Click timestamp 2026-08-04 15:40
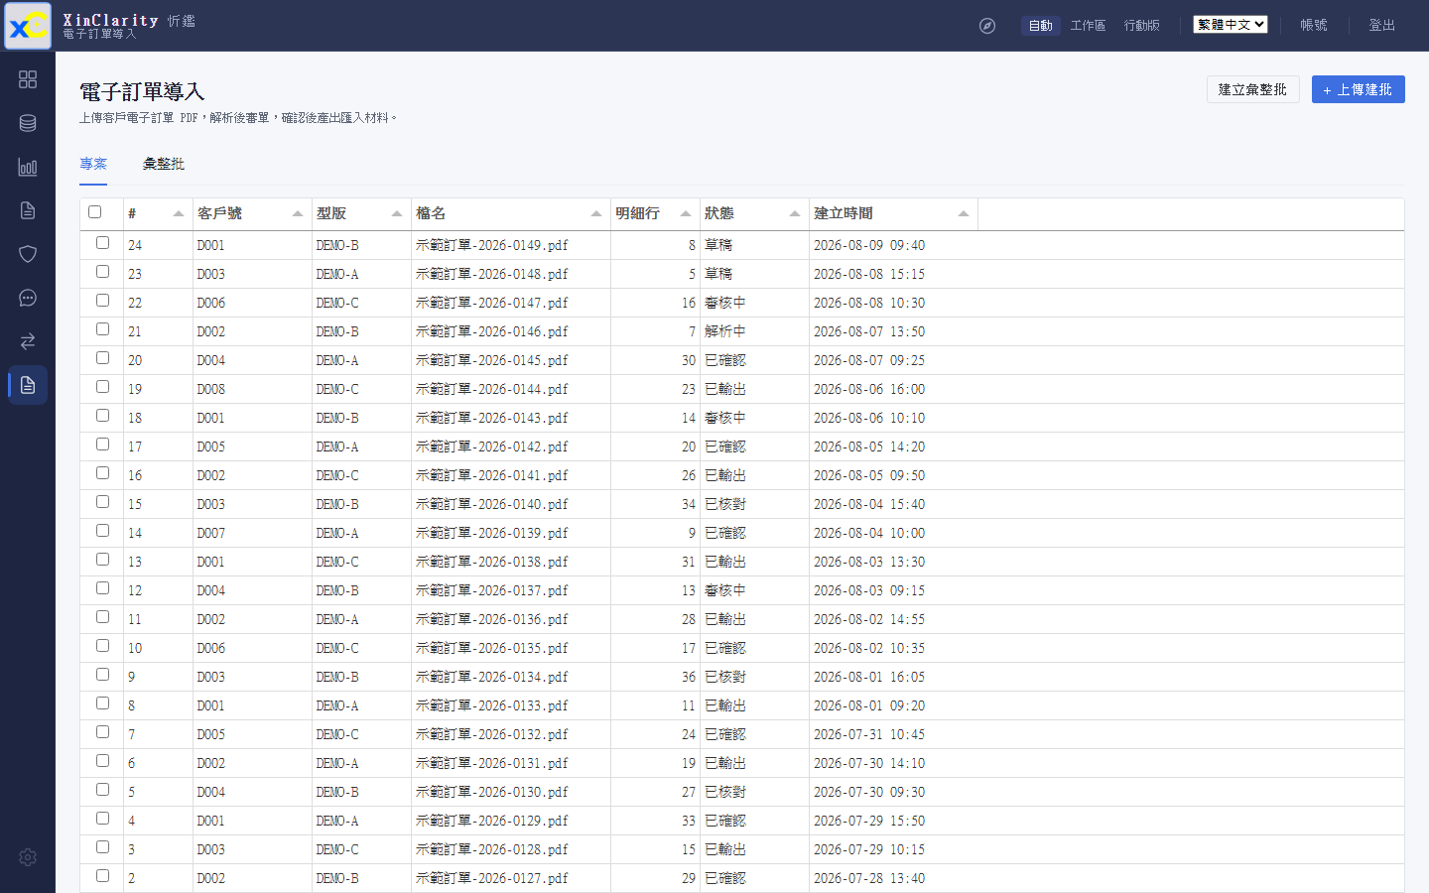Screen dimensions: 1429x893 click(x=869, y=504)
